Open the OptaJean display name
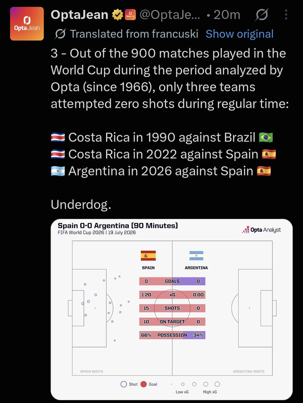The width and height of the screenshot is (303, 403). click(79, 15)
